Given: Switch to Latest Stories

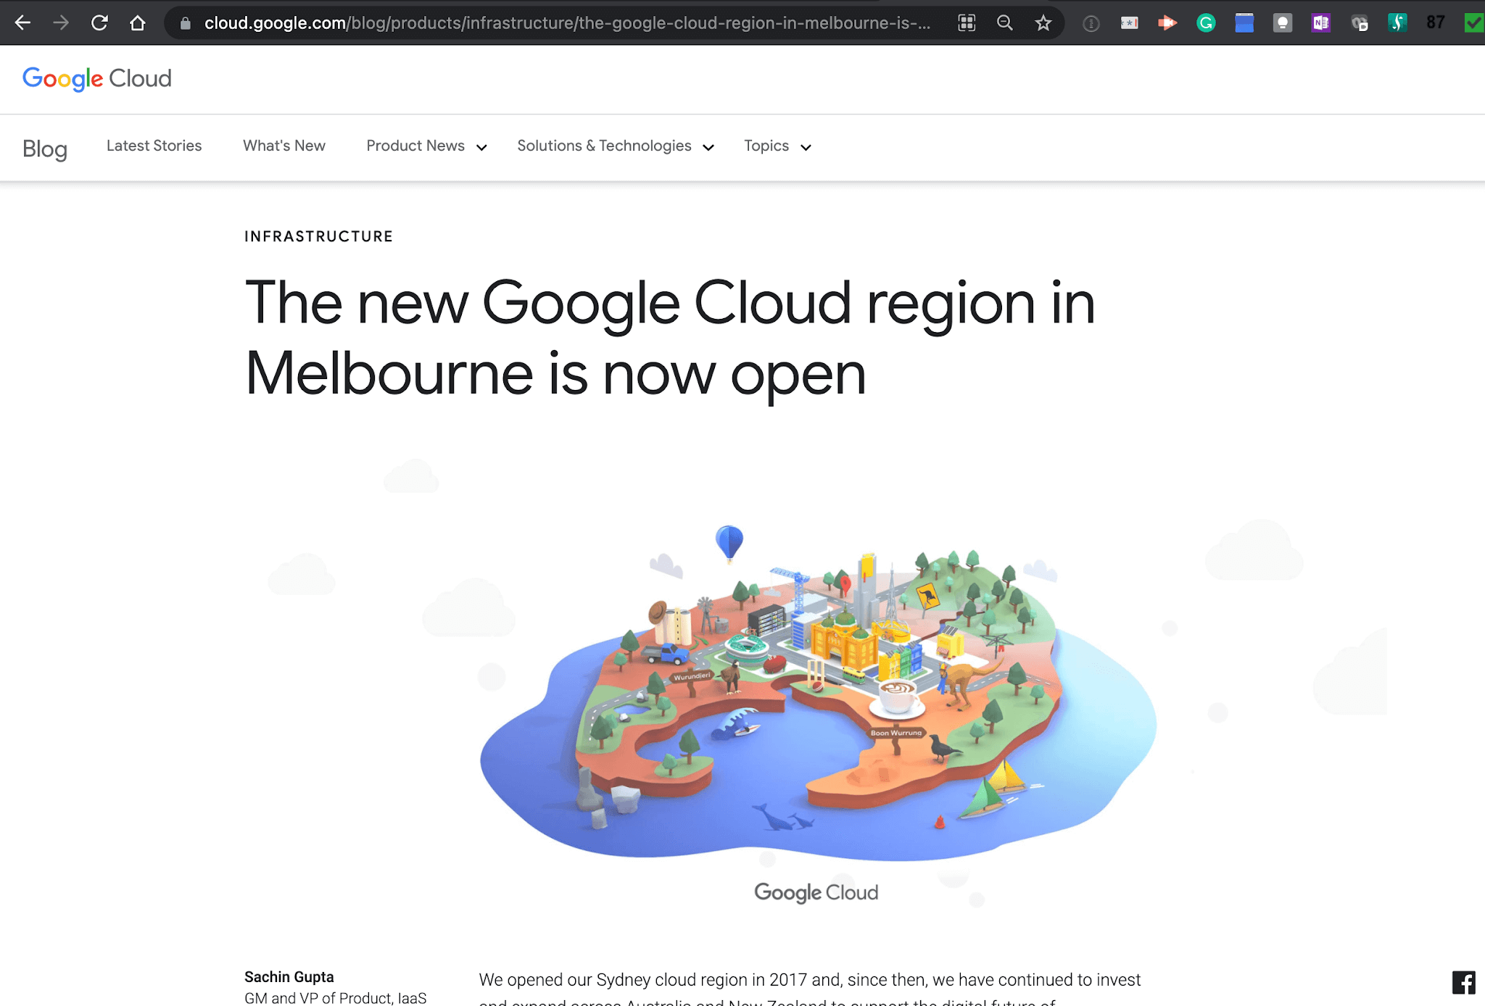Looking at the screenshot, I should (x=154, y=146).
